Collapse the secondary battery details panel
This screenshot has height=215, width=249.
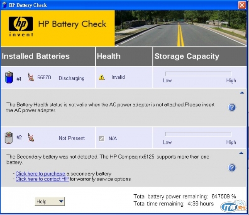click(241, 153)
